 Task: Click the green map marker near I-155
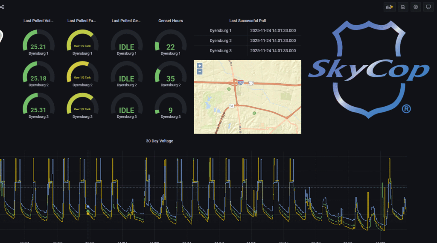(229, 89)
